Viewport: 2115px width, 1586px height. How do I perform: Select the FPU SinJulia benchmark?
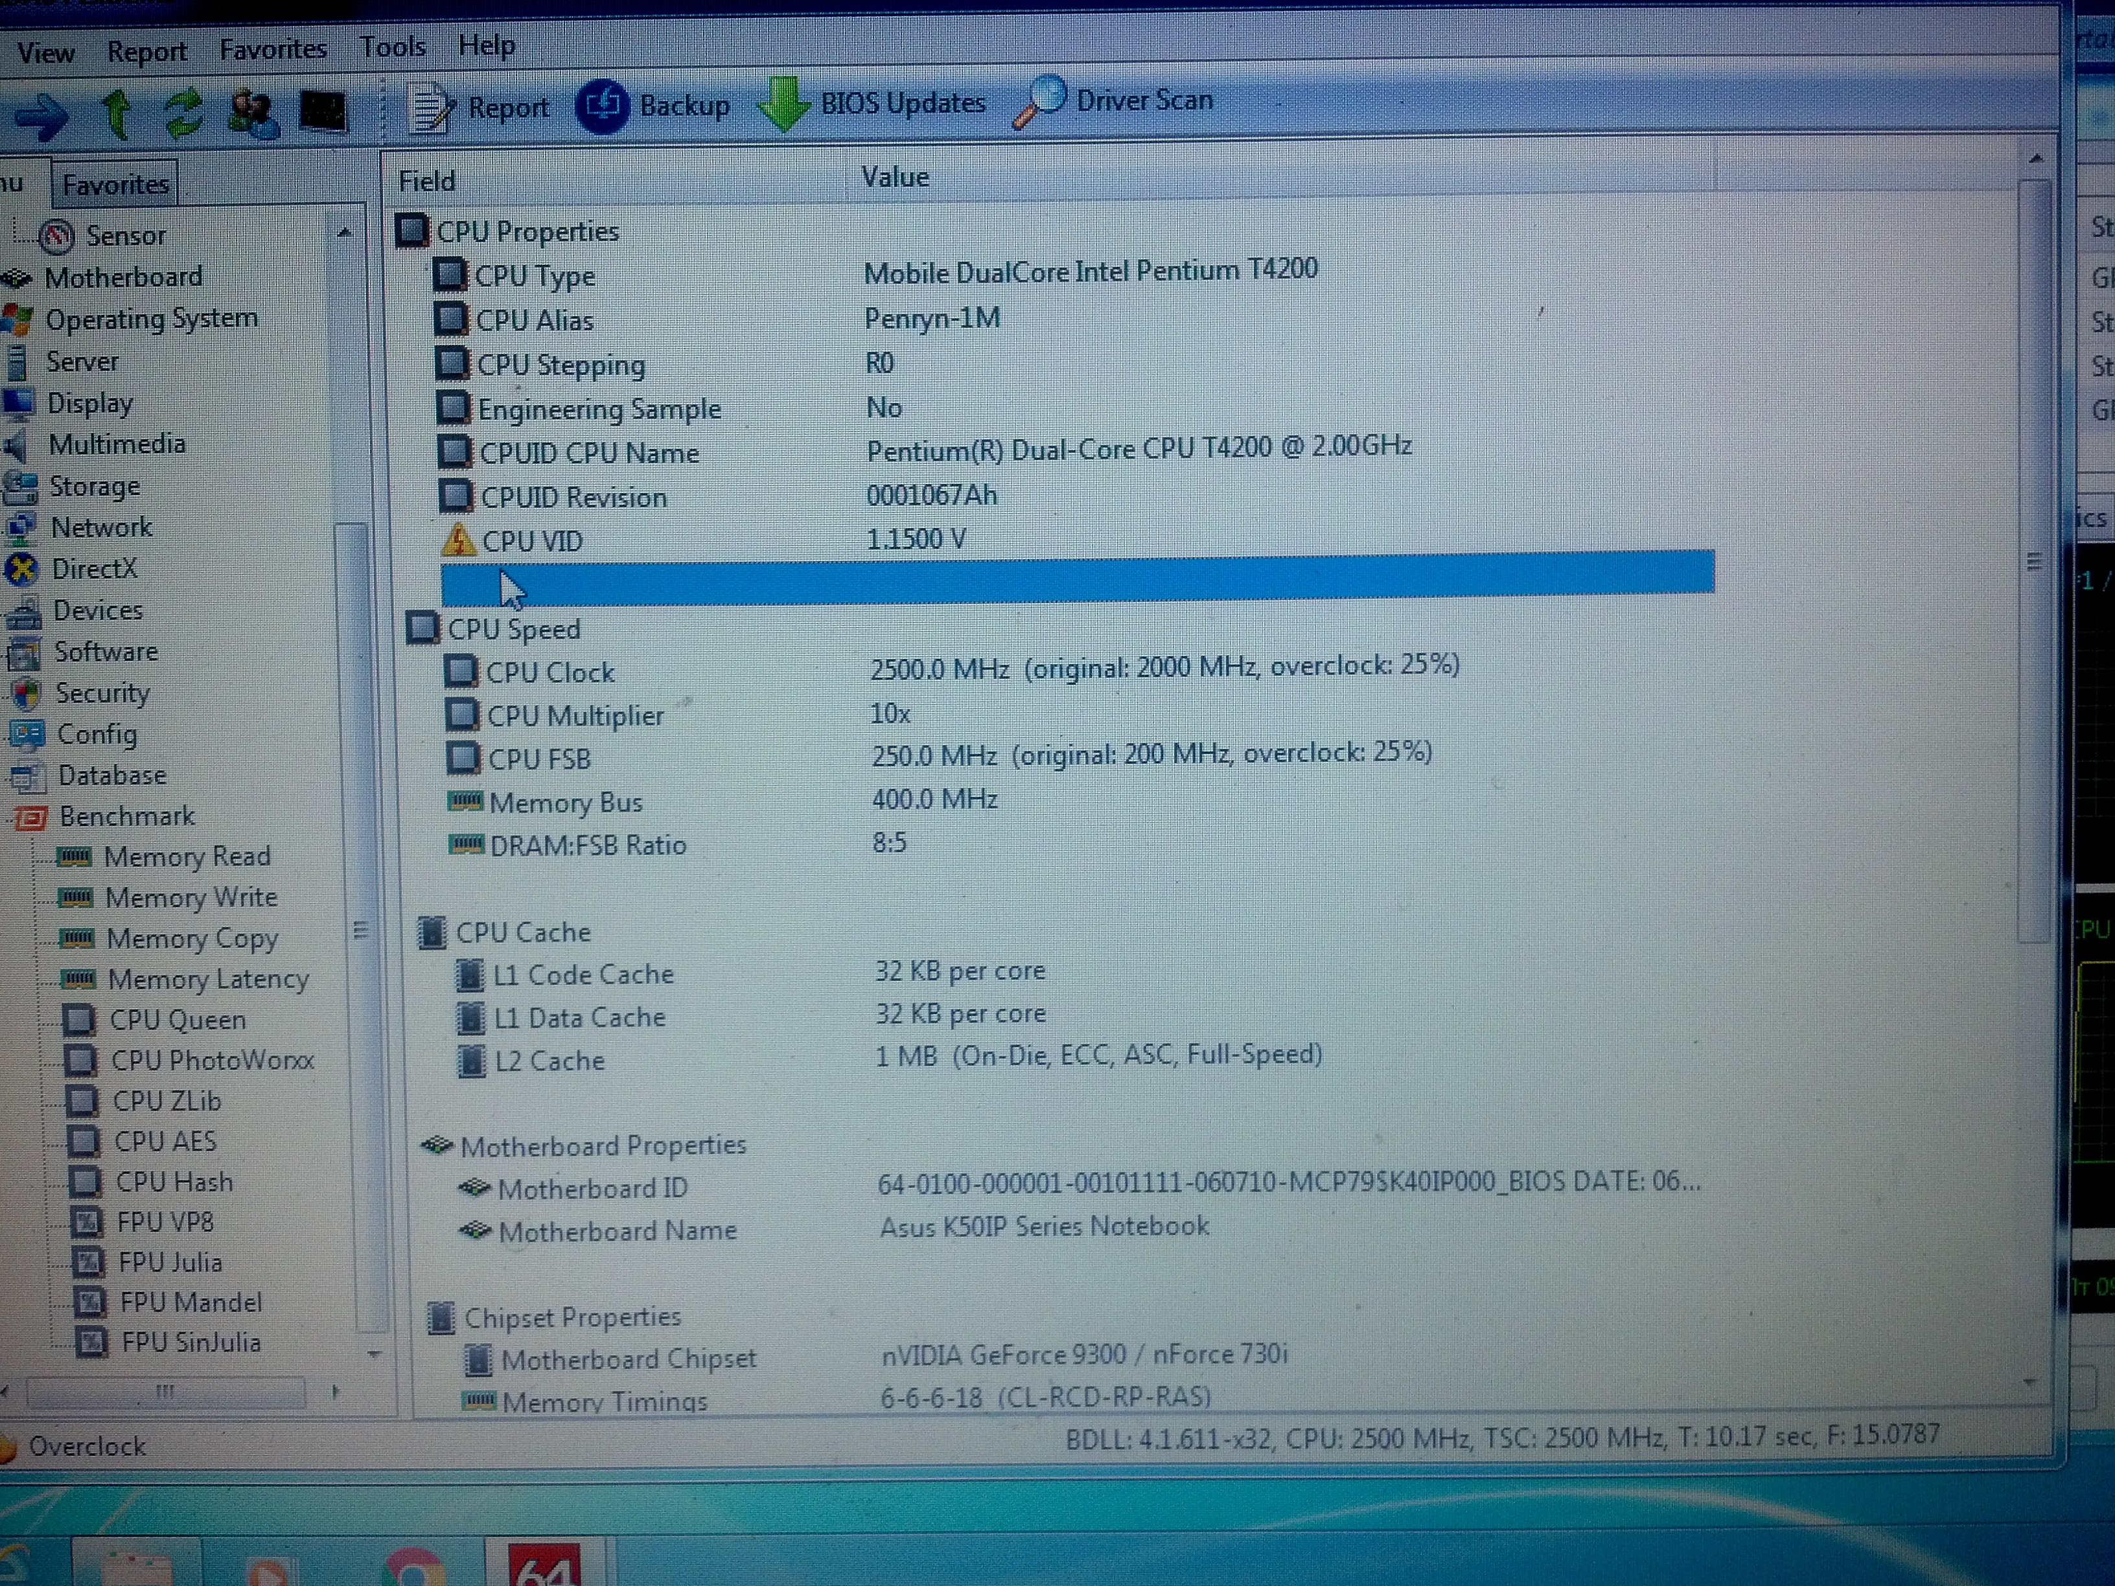pos(191,1343)
